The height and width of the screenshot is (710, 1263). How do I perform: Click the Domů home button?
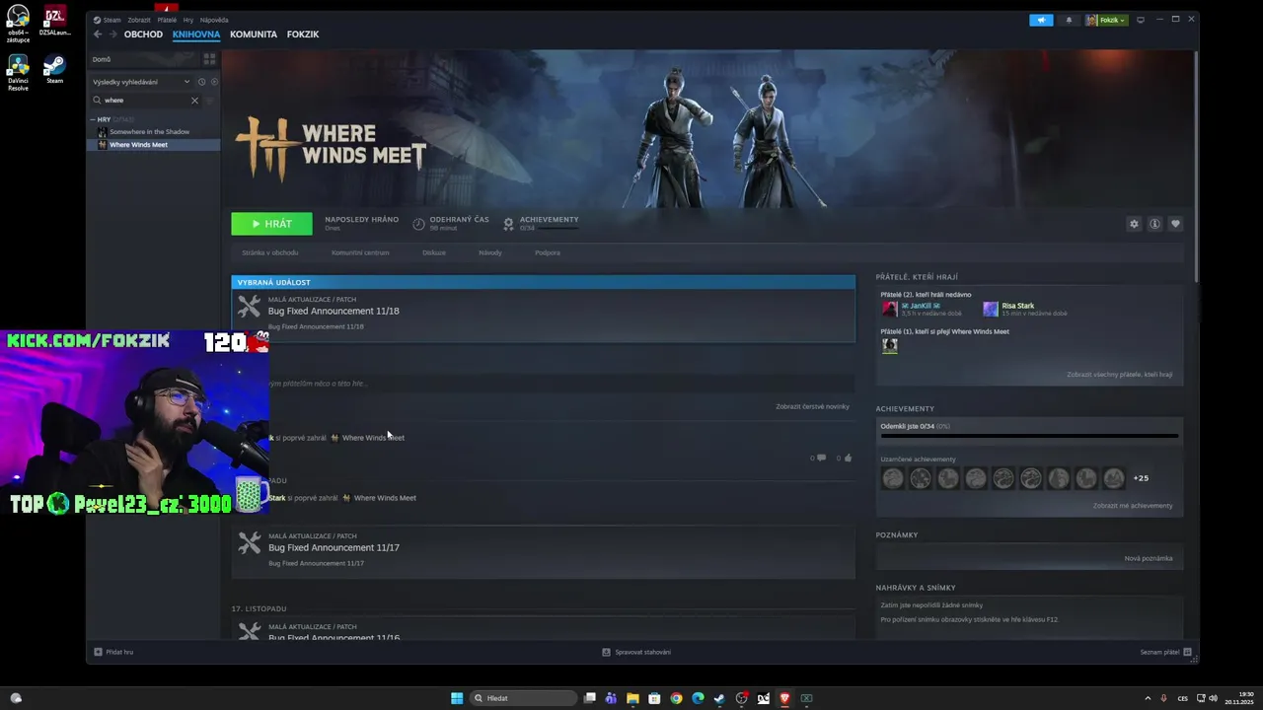click(144, 59)
